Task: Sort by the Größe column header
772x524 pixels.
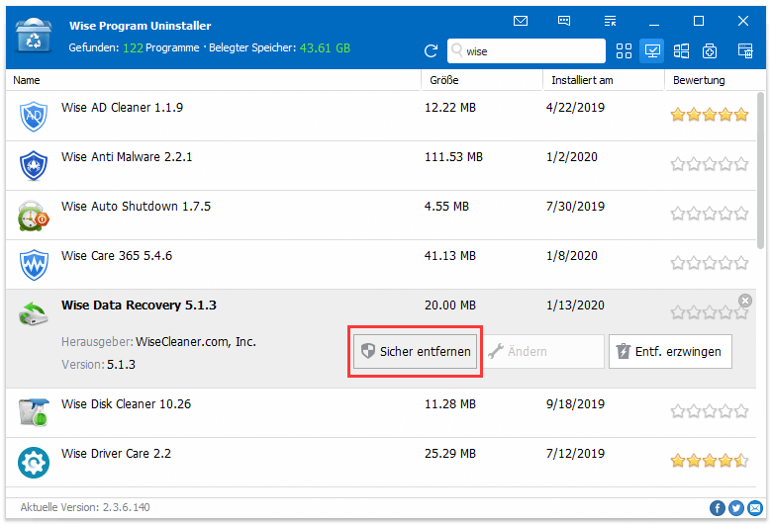Action: click(482, 80)
